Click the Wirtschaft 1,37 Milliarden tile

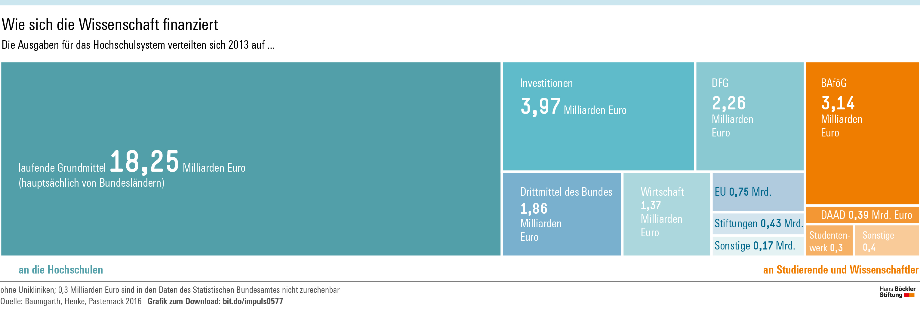(x=666, y=214)
